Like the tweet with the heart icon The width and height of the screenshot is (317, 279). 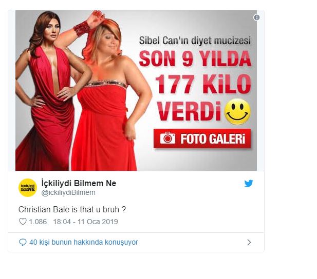(x=23, y=222)
